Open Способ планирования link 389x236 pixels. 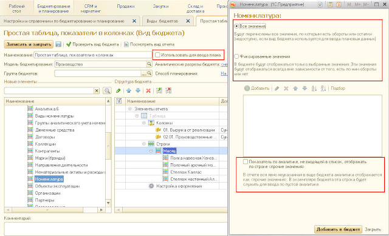pos(224,73)
